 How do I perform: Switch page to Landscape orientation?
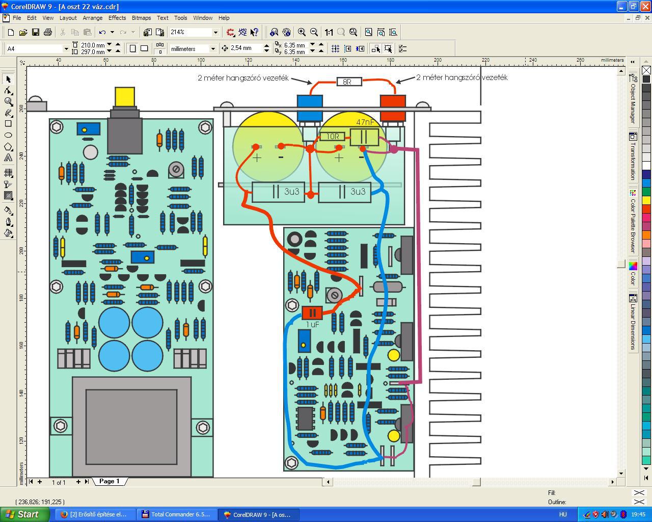point(144,48)
